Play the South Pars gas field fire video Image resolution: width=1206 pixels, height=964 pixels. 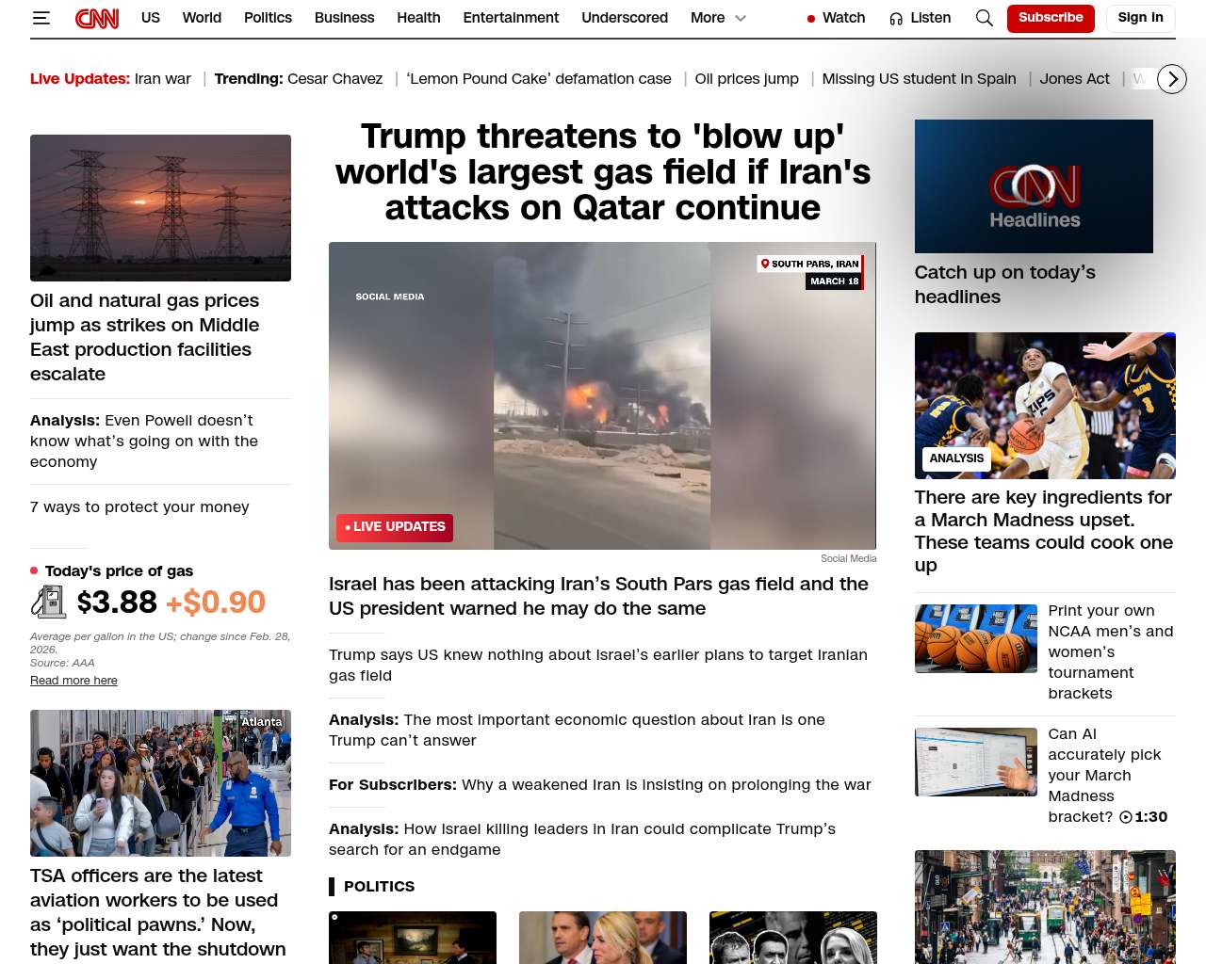602,395
